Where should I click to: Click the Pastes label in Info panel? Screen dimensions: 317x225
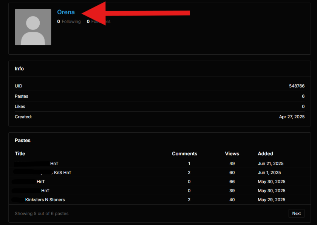[22, 96]
